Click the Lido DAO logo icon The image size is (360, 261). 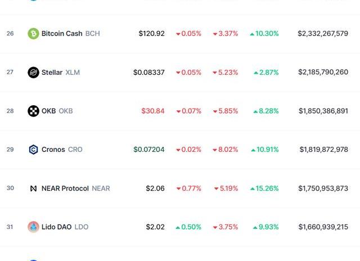click(33, 227)
